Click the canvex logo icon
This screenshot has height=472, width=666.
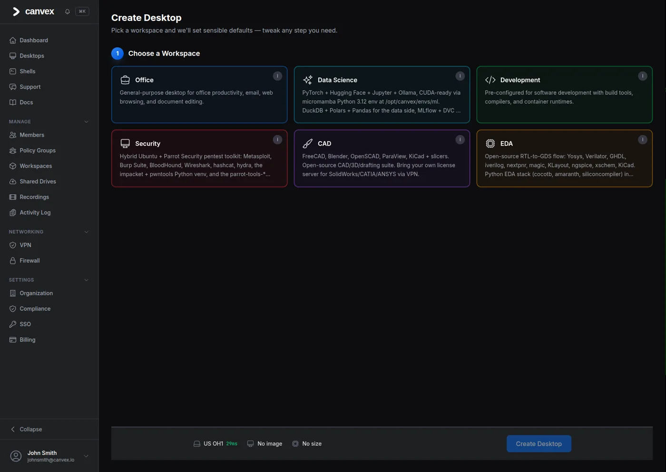point(16,11)
